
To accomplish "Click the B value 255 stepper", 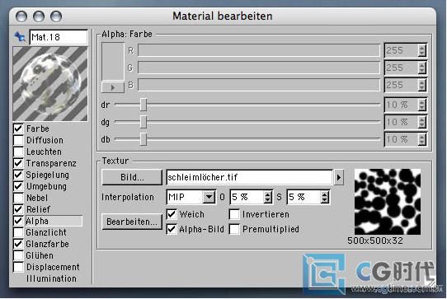I will tap(422, 85).
